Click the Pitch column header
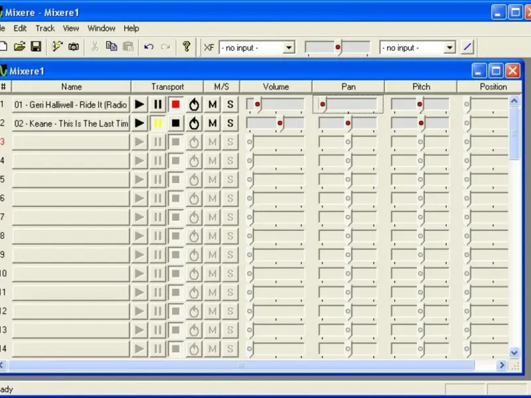This screenshot has width=531, height=398. click(421, 87)
